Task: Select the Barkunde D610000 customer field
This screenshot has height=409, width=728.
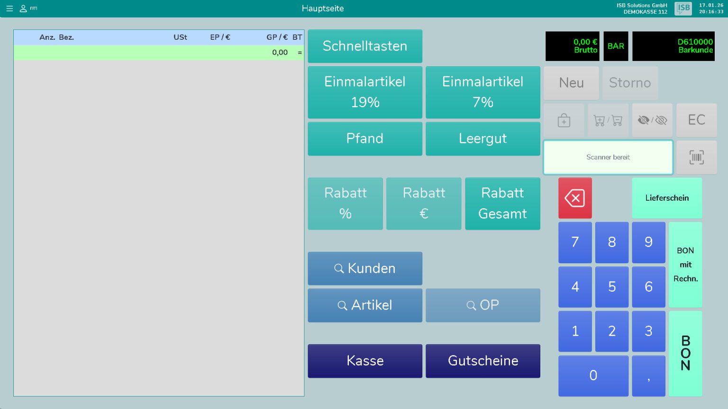Action: (x=673, y=46)
